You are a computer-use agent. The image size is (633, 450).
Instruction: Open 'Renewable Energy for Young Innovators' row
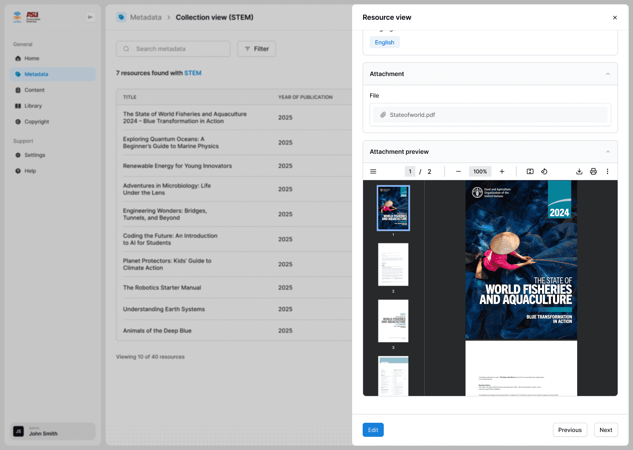click(234, 166)
